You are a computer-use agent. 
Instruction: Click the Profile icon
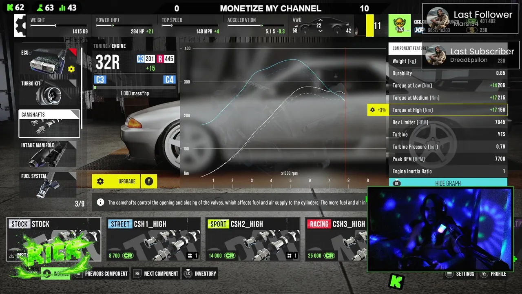[484, 274]
